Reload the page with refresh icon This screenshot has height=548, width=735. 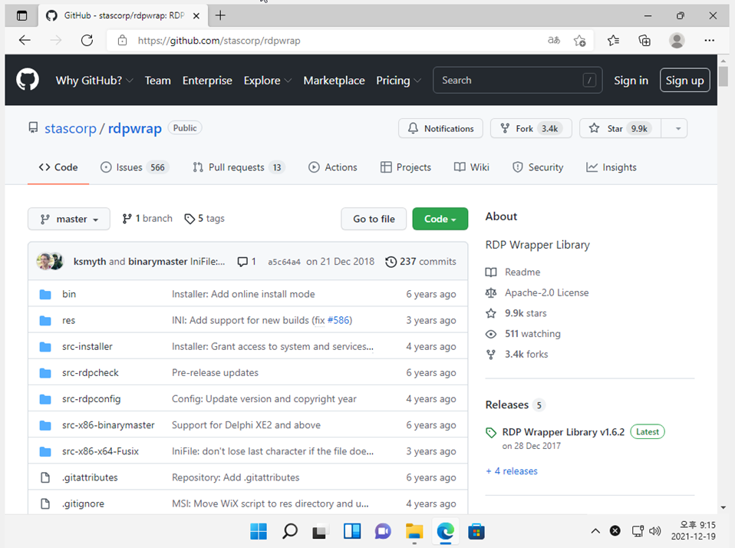click(87, 41)
